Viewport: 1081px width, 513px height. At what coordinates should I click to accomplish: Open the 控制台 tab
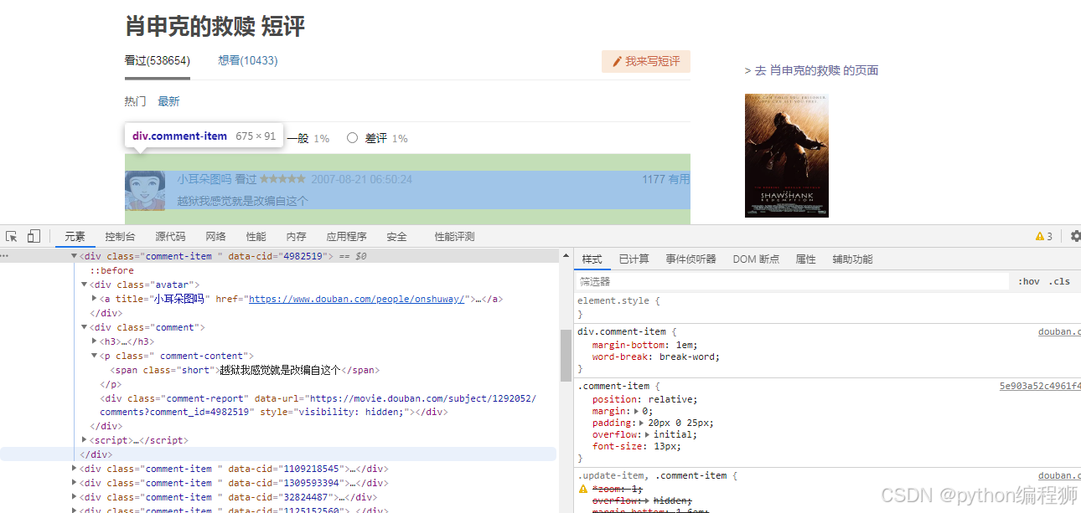[120, 237]
